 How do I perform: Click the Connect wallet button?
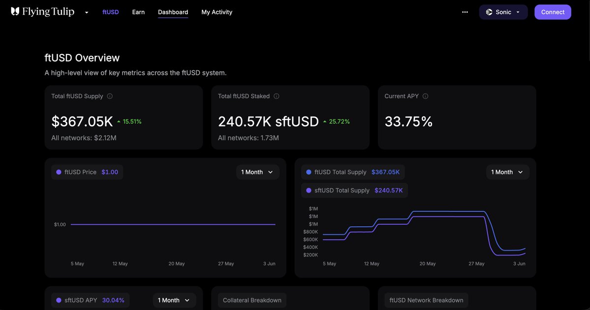pos(553,12)
